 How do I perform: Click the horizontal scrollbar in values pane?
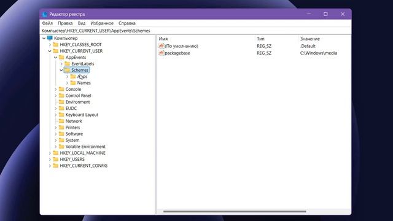[x=235, y=211]
